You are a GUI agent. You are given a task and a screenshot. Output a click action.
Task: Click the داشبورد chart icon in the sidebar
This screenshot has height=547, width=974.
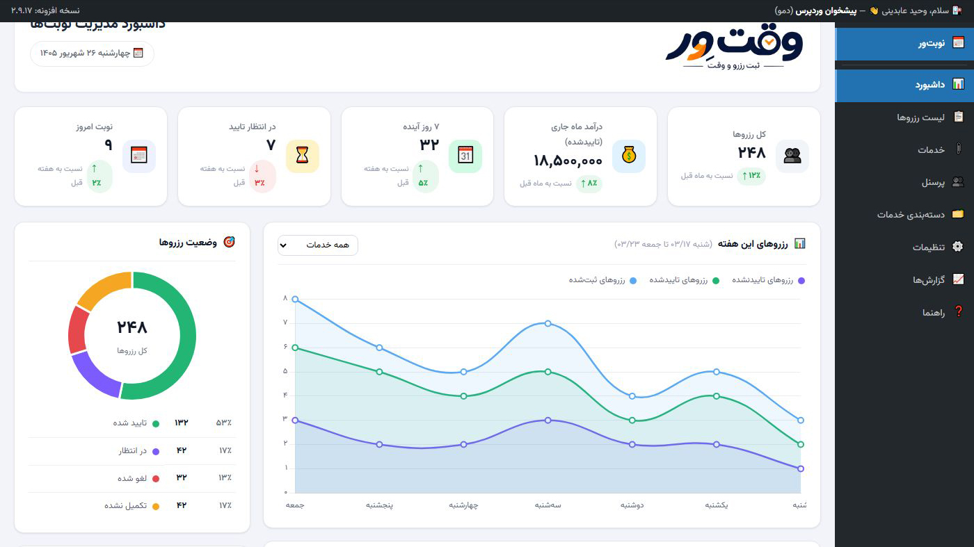(x=958, y=84)
